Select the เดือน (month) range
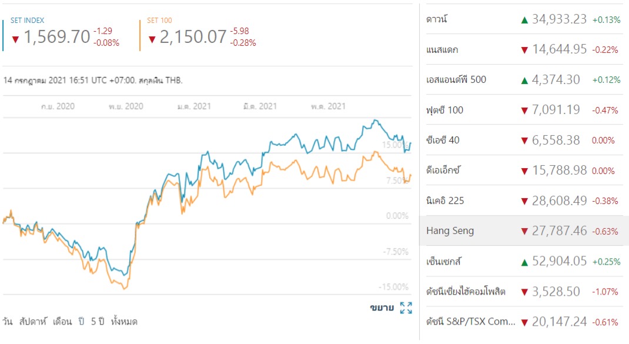This screenshot has height=344, width=629. pyautogui.click(x=62, y=322)
